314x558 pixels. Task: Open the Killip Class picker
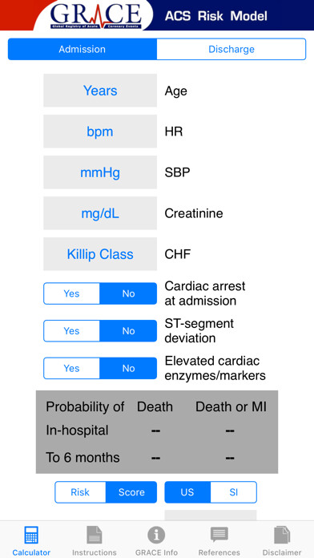tap(100, 254)
